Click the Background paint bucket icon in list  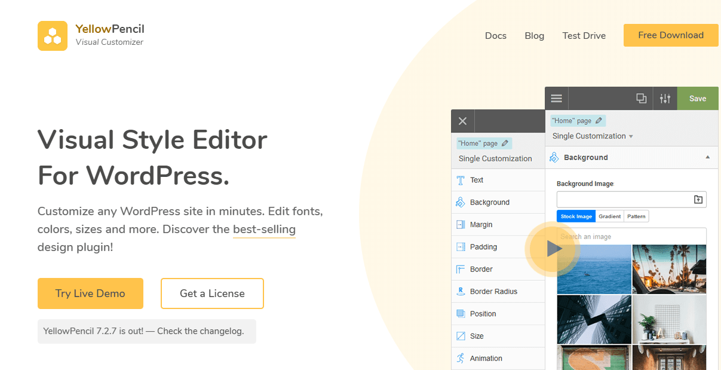click(461, 202)
